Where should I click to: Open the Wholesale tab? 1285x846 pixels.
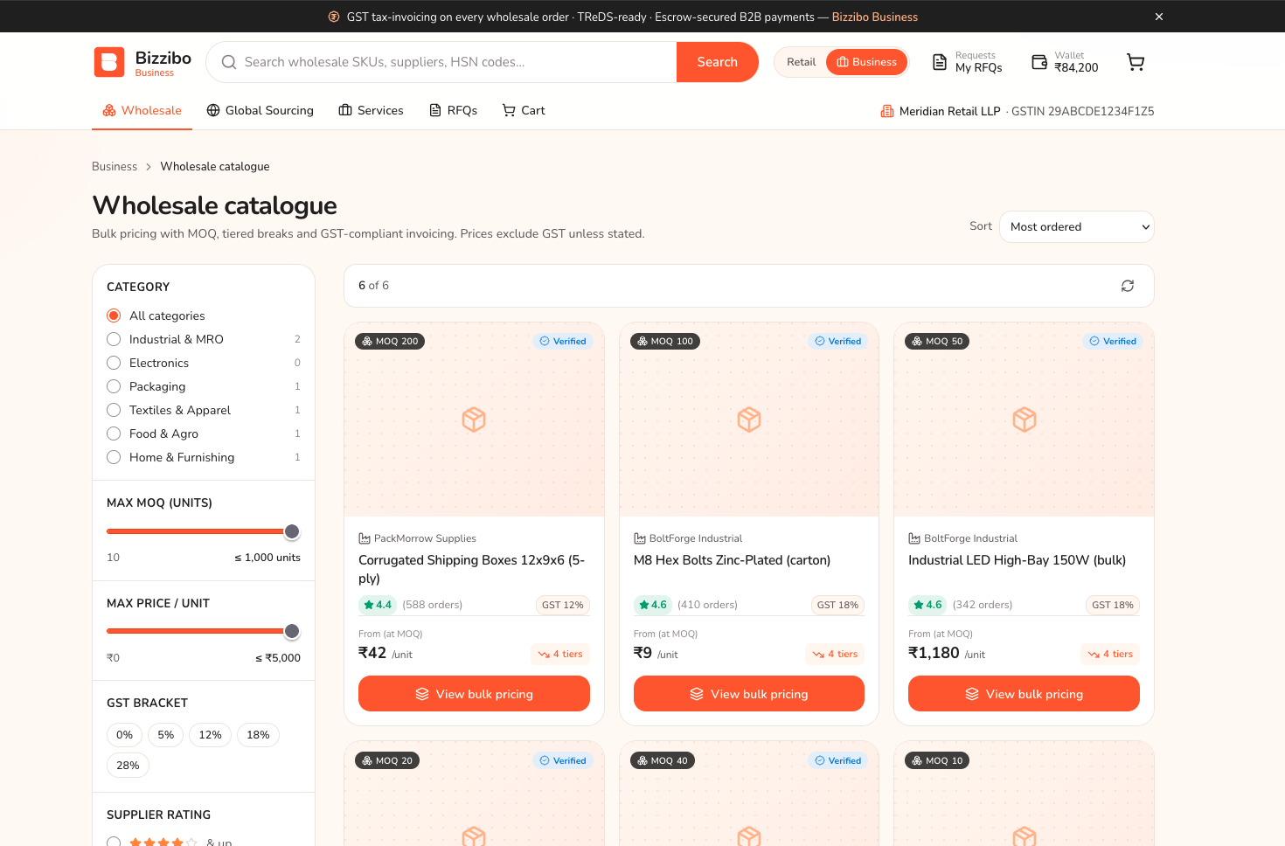(x=142, y=110)
